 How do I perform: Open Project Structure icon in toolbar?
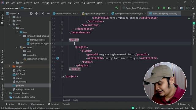[181, 8]
